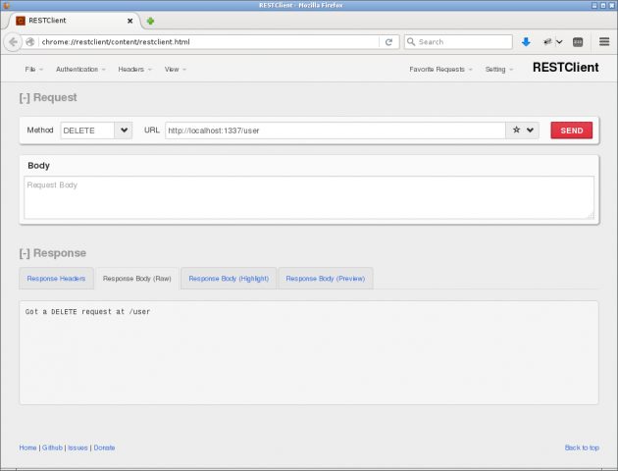Open a new tab with plus icon
The width and height of the screenshot is (618, 471).
click(x=150, y=21)
